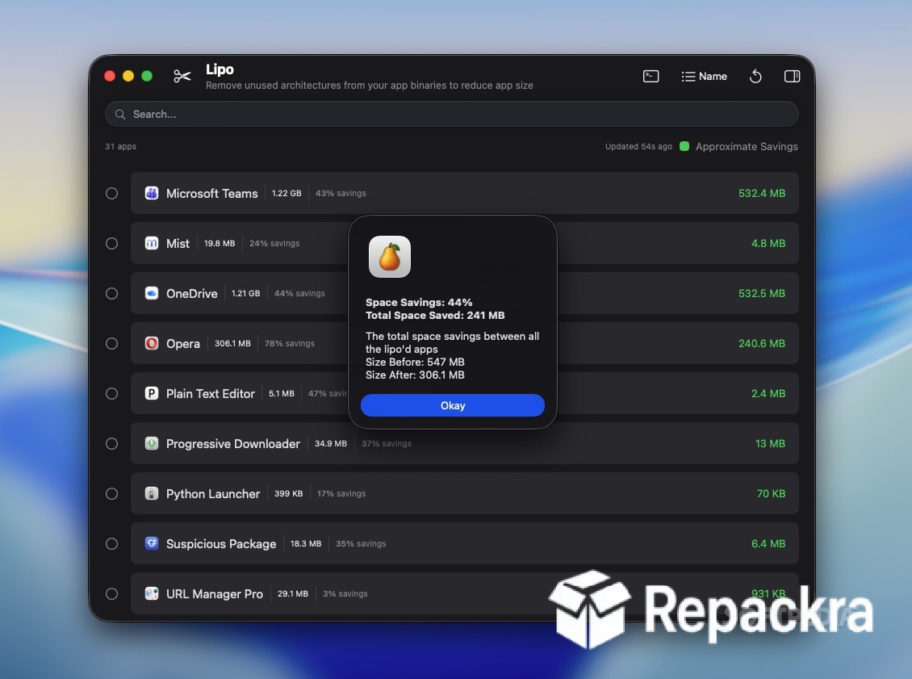Maximize the Lipo window with green button
The image size is (912, 679).
click(147, 76)
